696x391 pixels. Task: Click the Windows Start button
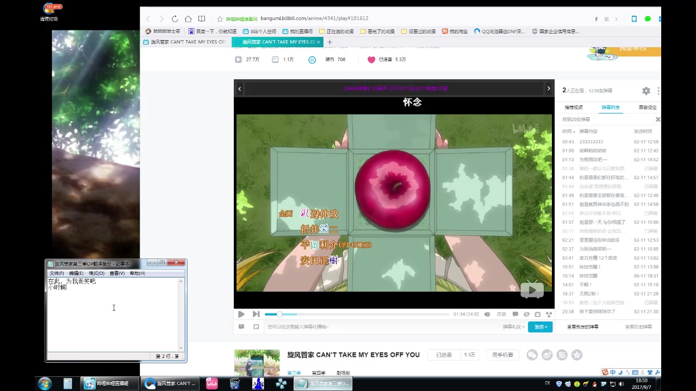pyautogui.click(x=45, y=383)
